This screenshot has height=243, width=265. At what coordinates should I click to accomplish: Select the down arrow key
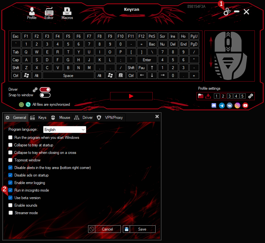(x=152, y=76)
